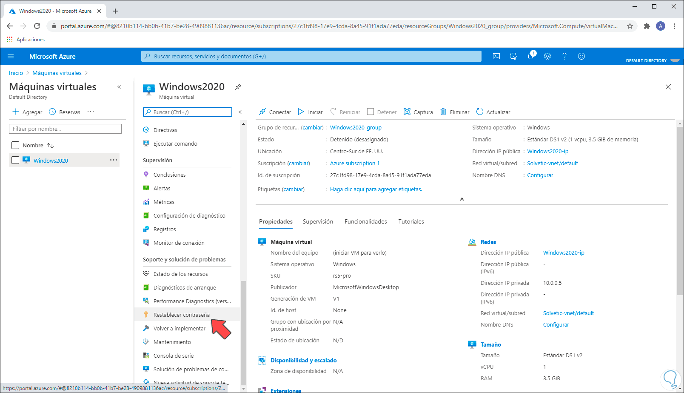684x393 pixels.
Task: Open Chrome extensions puzzle icon
Action: click(647, 26)
